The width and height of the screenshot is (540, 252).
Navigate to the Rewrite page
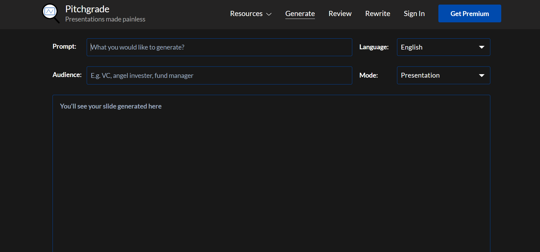click(x=378, y=14)
